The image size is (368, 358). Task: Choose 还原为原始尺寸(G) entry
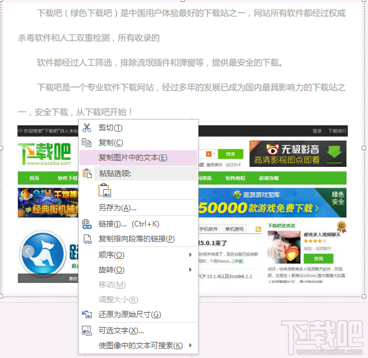pyautogui.click(x=138, y=315)
